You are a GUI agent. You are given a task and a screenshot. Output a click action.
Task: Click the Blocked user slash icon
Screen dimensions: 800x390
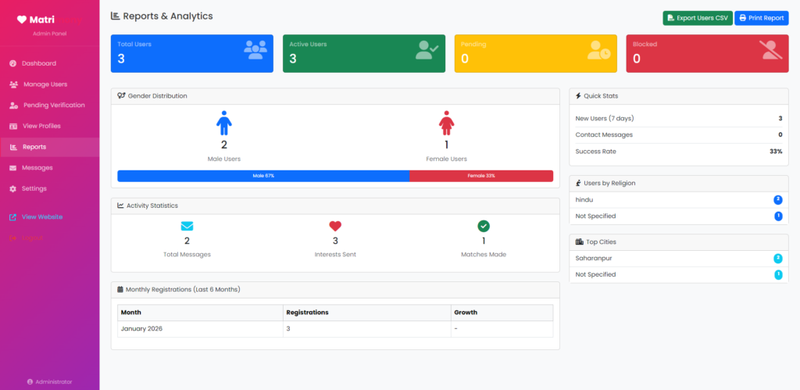click(770, 51)
